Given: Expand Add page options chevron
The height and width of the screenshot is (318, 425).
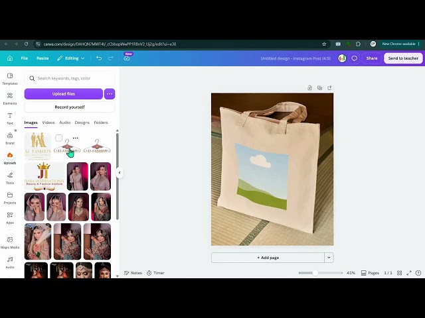Looking at the screenshot, I should tap(329, 258).
